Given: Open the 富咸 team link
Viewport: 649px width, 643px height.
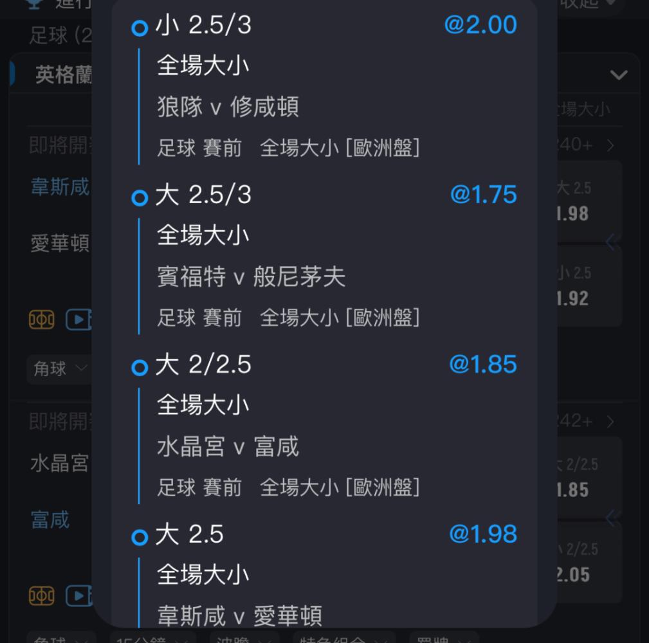Looking at the screenshot, I should [50, 520].
